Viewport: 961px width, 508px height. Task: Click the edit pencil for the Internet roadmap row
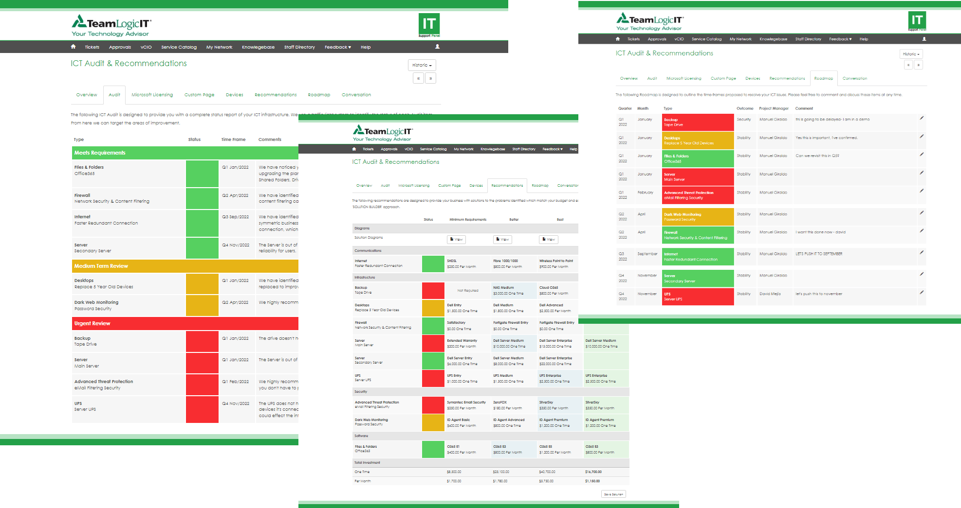coord(922,253)
